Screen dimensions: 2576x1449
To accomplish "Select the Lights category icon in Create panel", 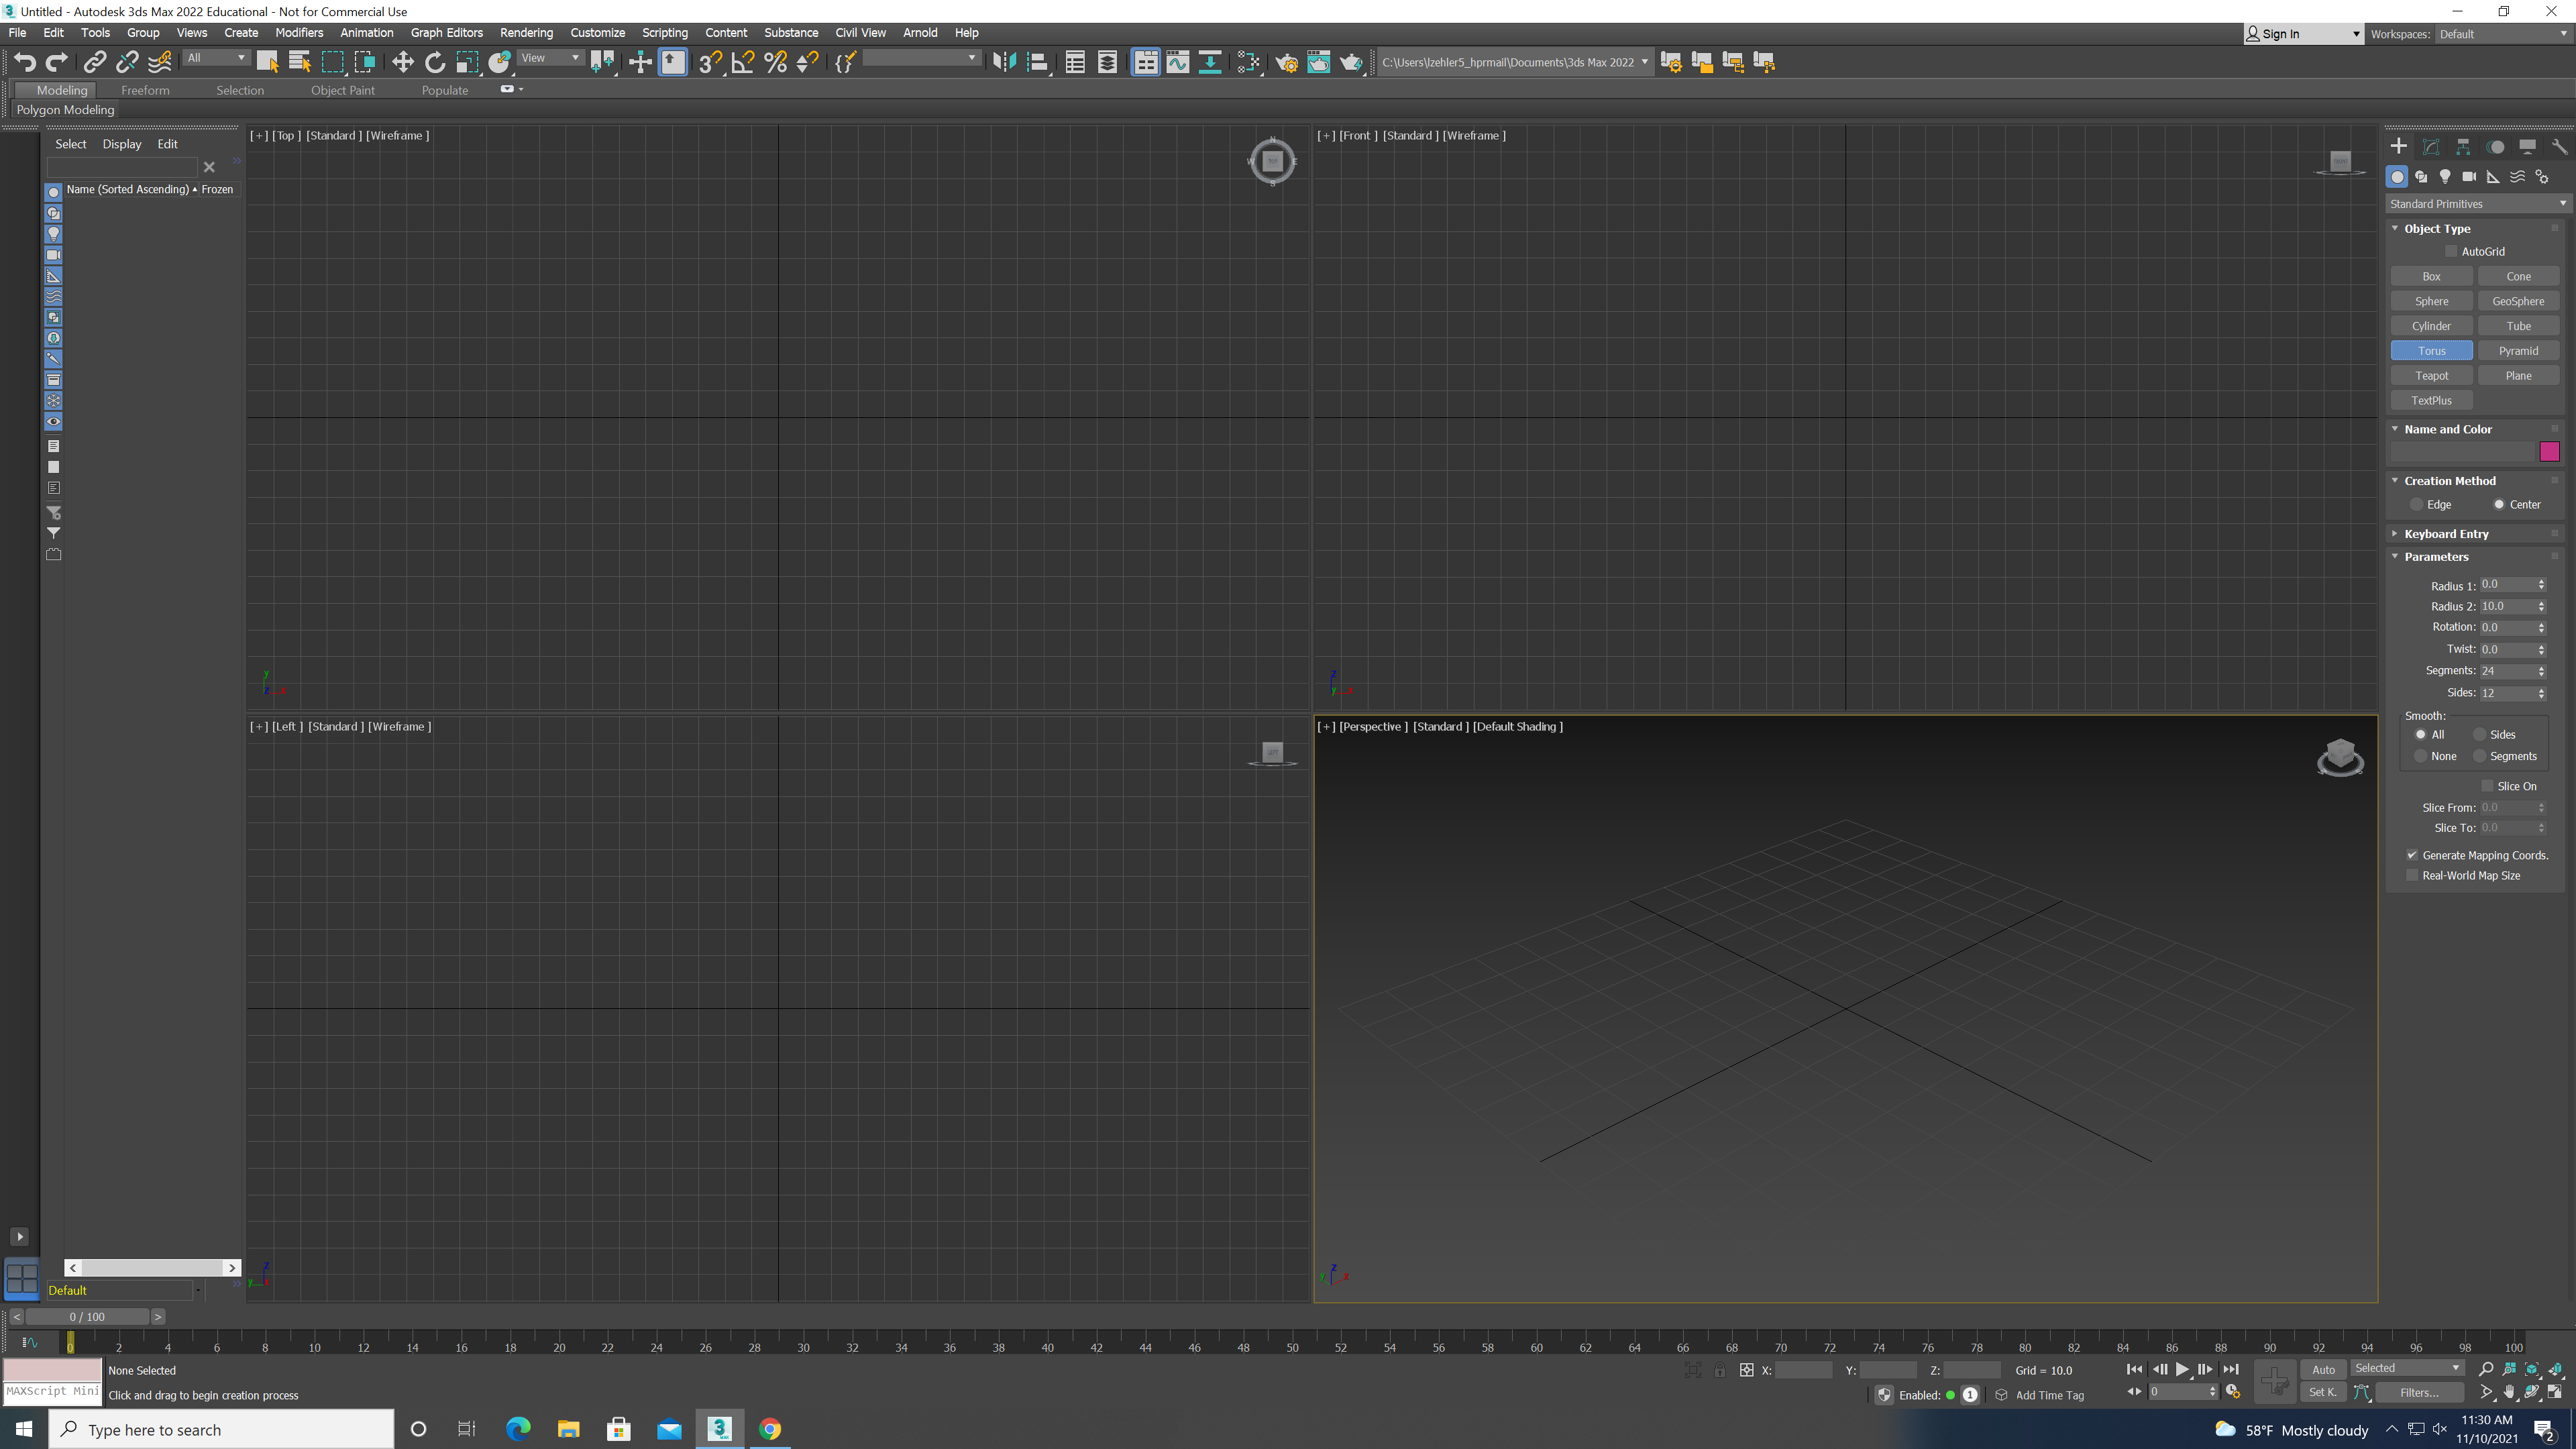I will click(2445, 176).
